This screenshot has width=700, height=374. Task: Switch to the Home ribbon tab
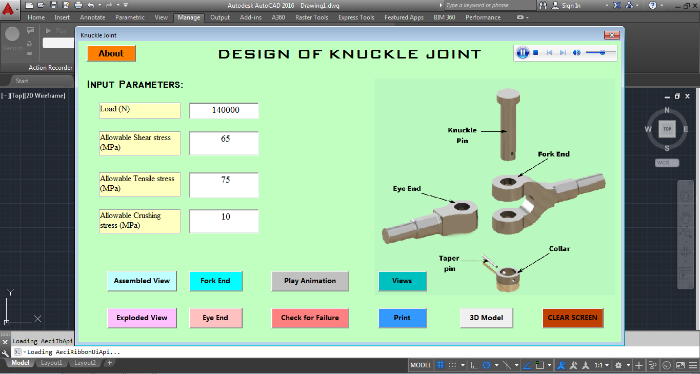pyautogui.click(x=36, y=17)
